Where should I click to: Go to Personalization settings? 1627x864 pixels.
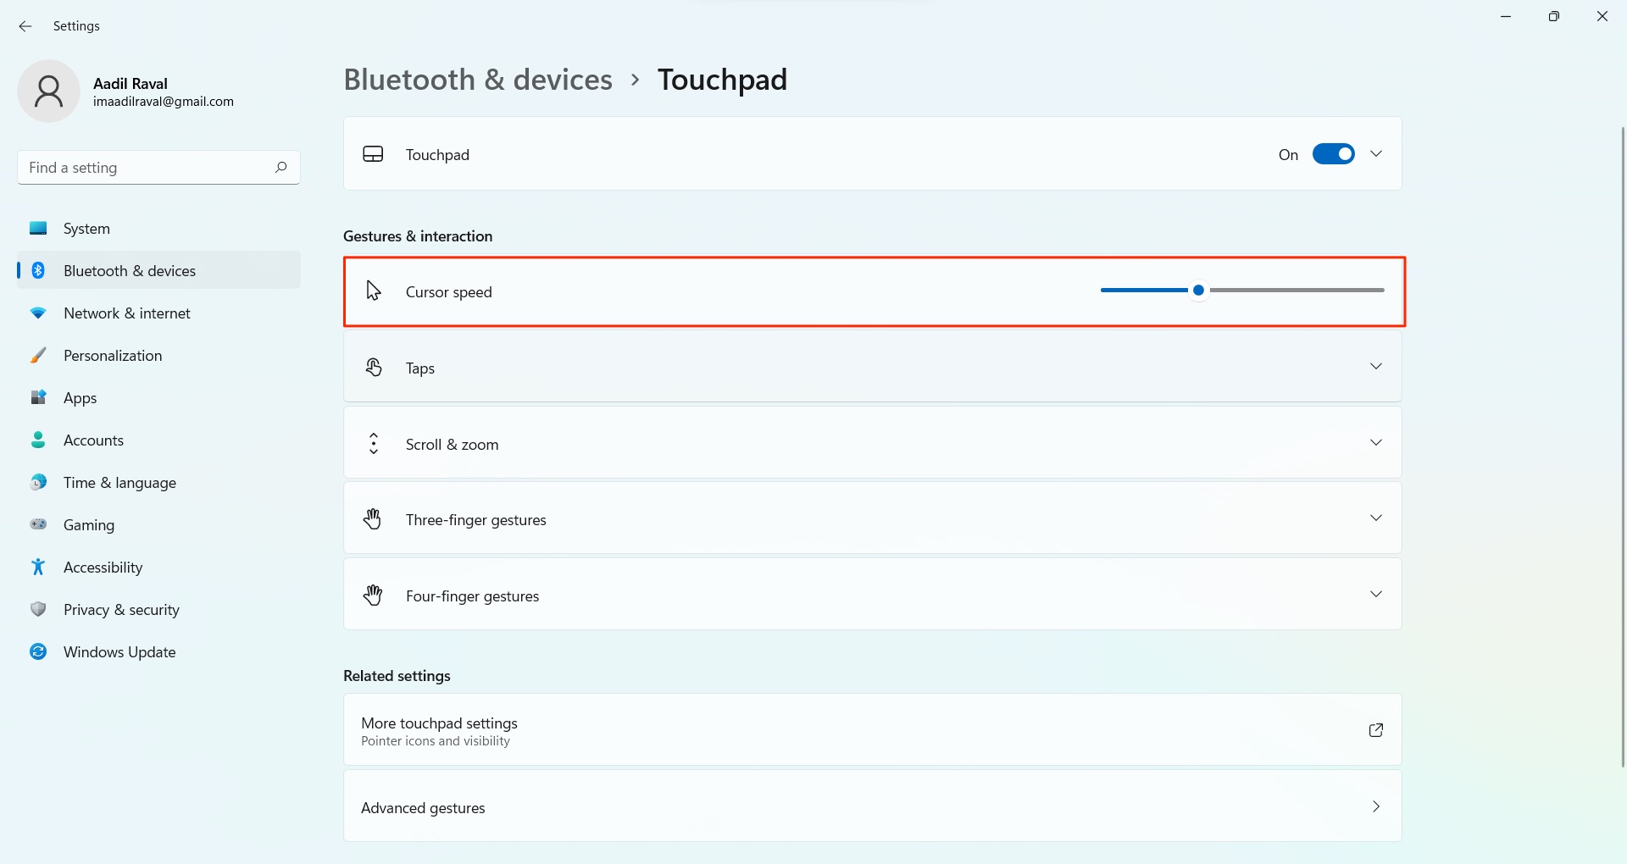(x=113, y=356)
